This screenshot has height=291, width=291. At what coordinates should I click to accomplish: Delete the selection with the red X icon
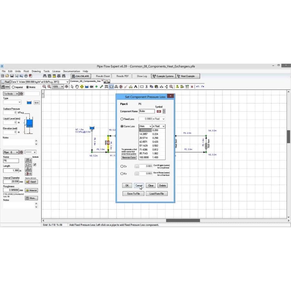pyautogui.click(x=192, y=87)
